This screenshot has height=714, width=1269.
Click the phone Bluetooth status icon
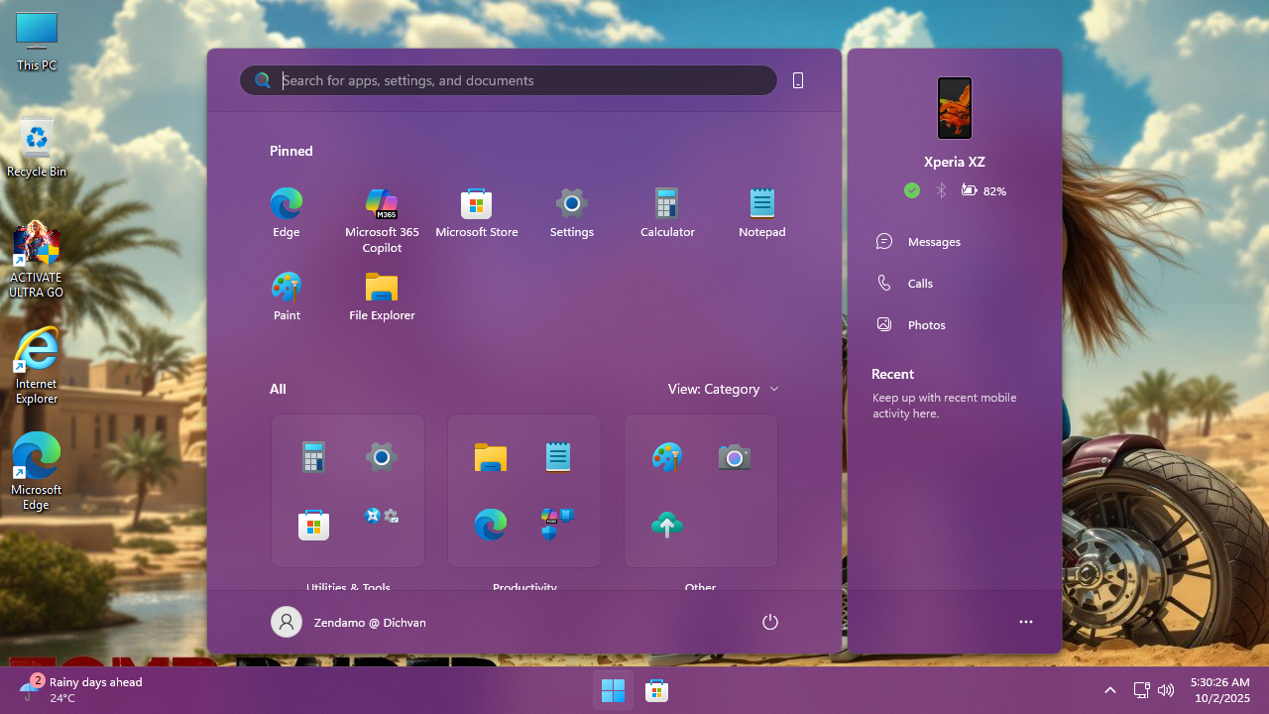(x=942, y=190)
